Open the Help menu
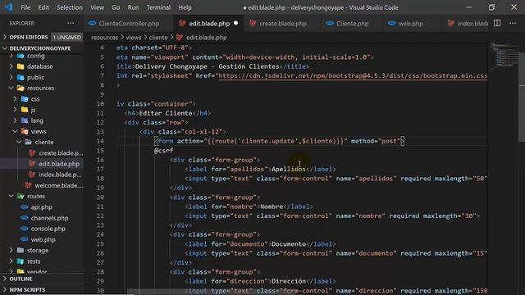Viewport: 525px width, 295px height. [185, 7]
